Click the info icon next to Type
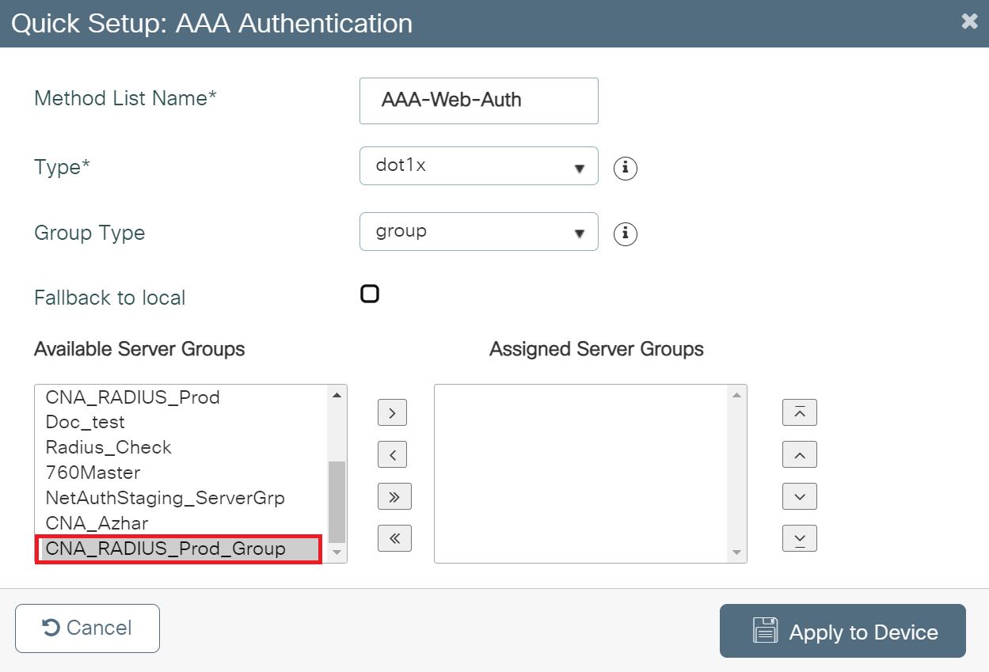989x672 pixels. pos(626,169)
